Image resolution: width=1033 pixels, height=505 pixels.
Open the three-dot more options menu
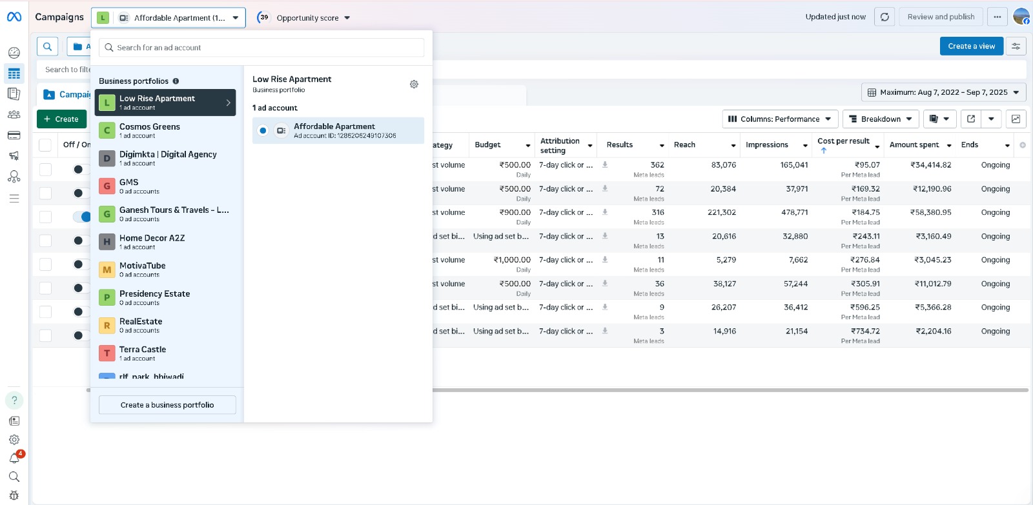(x=997, y=17)
